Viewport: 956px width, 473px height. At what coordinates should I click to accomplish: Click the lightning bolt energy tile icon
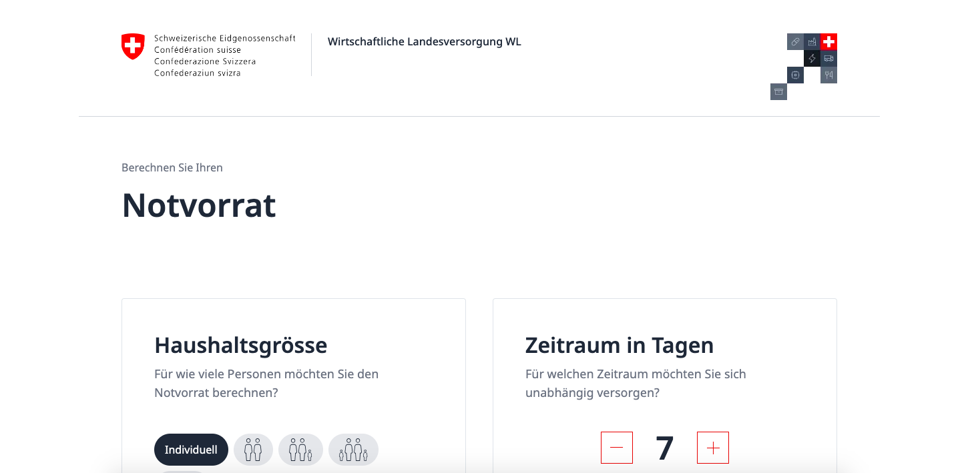[x=812, y=58]
